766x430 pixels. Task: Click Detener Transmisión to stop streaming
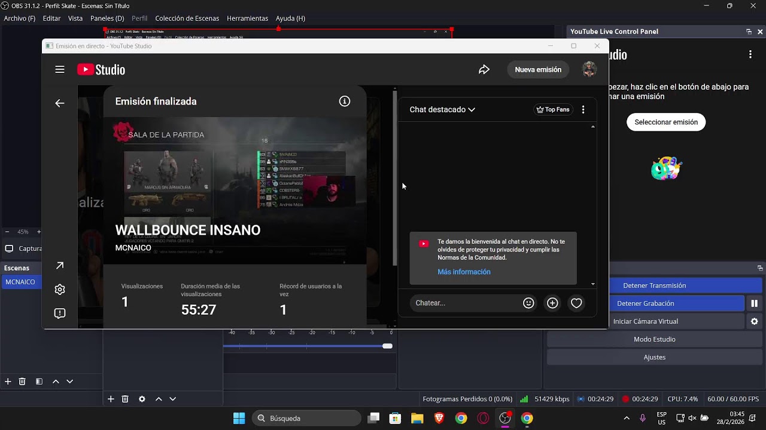pos(655,285)
